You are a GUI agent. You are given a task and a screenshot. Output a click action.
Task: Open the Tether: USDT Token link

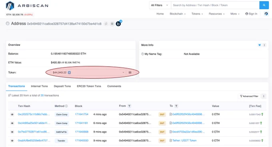click(184, 141)
